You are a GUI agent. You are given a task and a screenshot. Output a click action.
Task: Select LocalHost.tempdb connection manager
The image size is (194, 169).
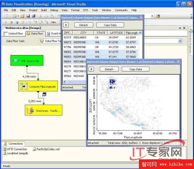[x=16, y=153]
